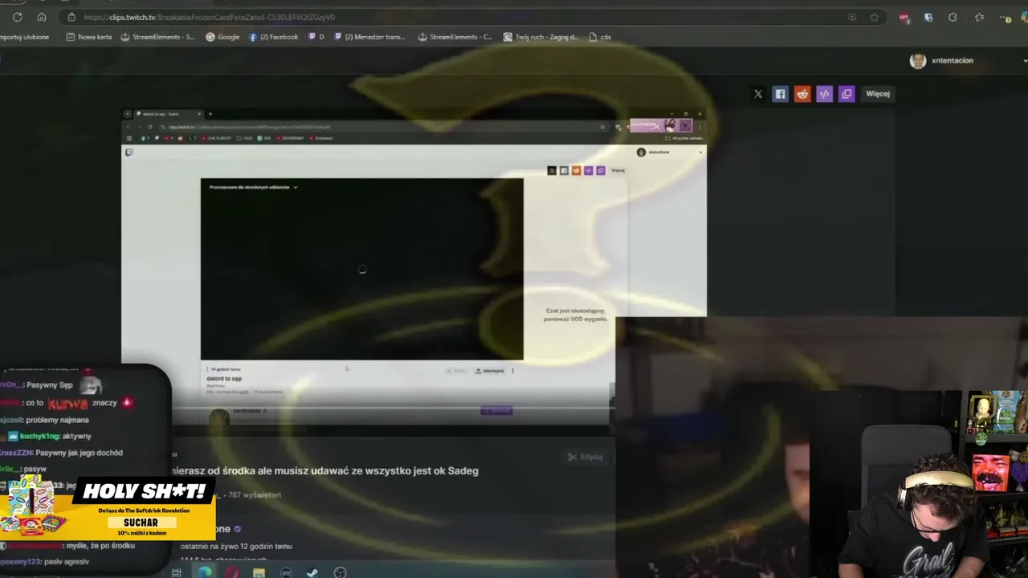This screenshot has width=1028, height=578.
Task: Share on Reddit in the inner Chrome window
Action: 576,170
